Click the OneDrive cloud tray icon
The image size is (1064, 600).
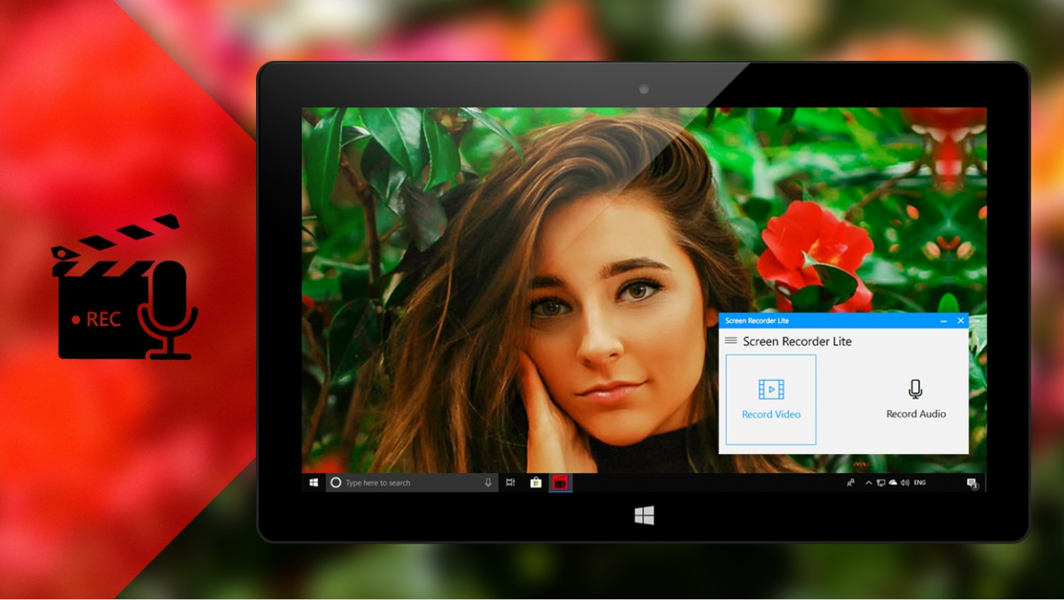click(892, 483)
